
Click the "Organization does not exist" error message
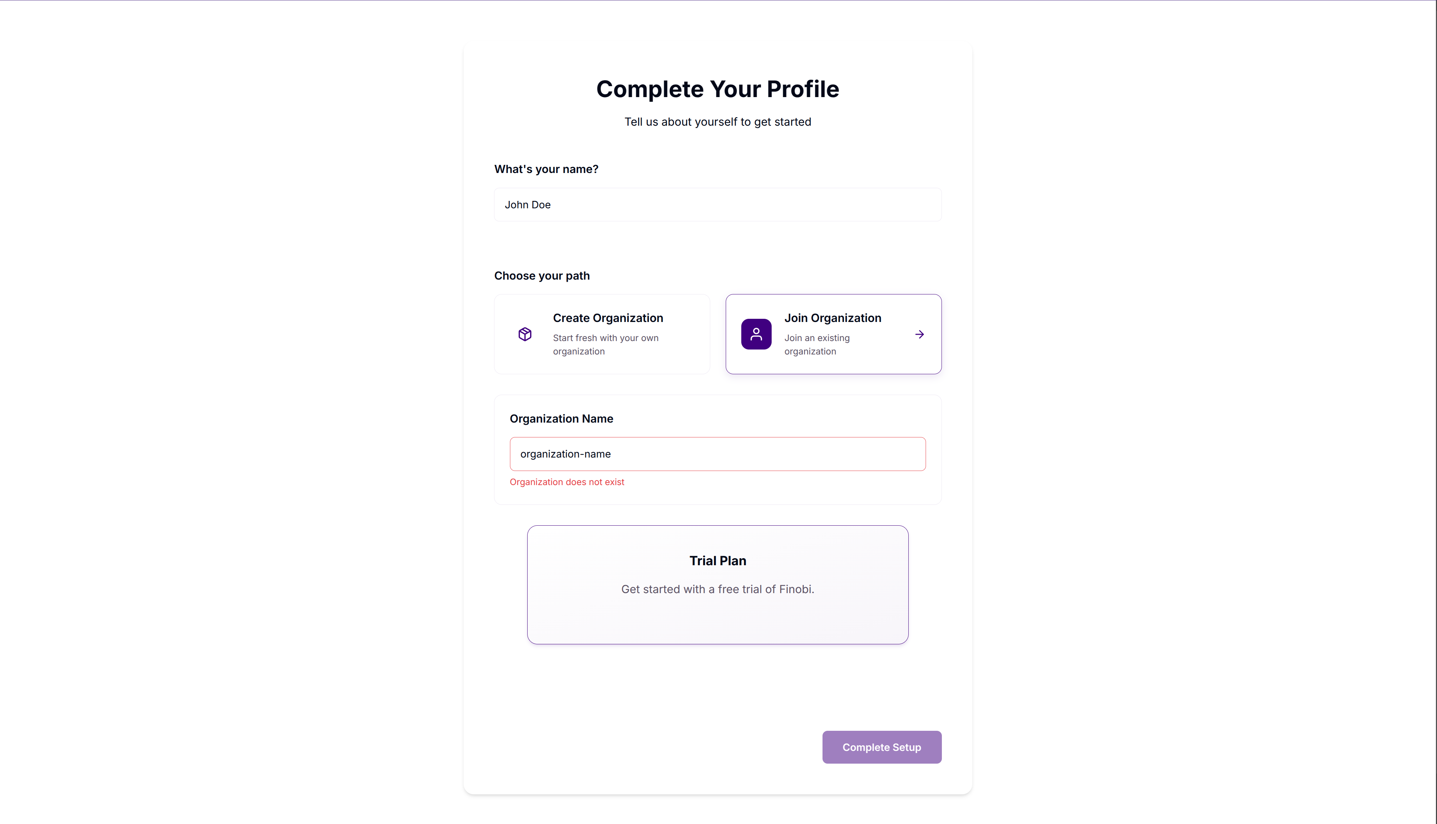[566, 482]
